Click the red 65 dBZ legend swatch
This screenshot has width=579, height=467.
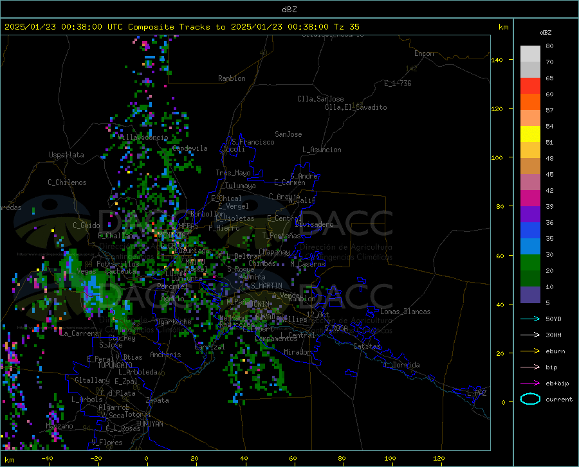530,86
